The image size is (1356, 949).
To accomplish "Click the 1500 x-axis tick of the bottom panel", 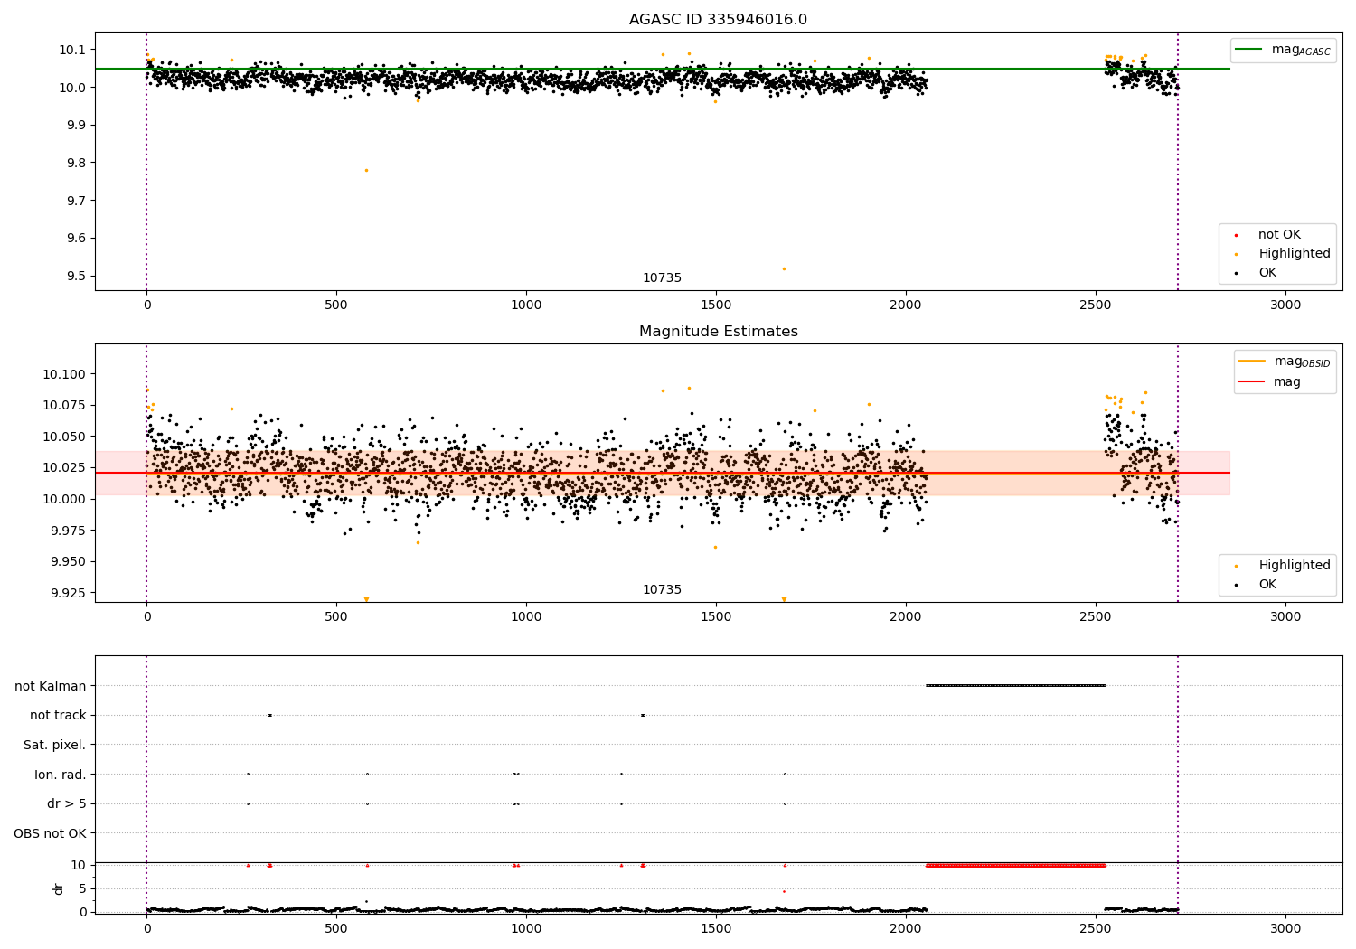I will 716,928.
